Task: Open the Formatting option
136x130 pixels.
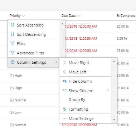Action: coord(85,109)
